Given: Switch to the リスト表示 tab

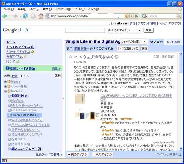Looking at the screenshot, I should (173, 42).
